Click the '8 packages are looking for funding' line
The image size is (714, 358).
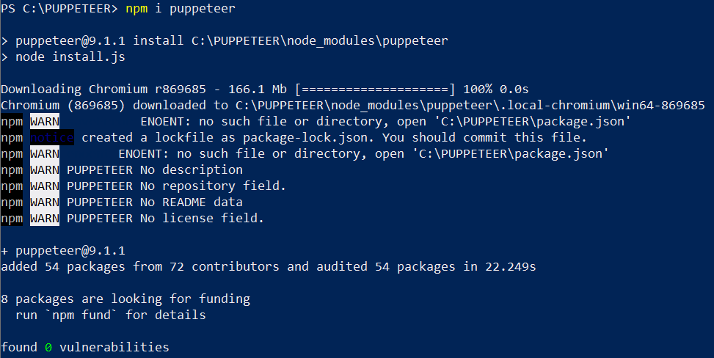[125, 299]
